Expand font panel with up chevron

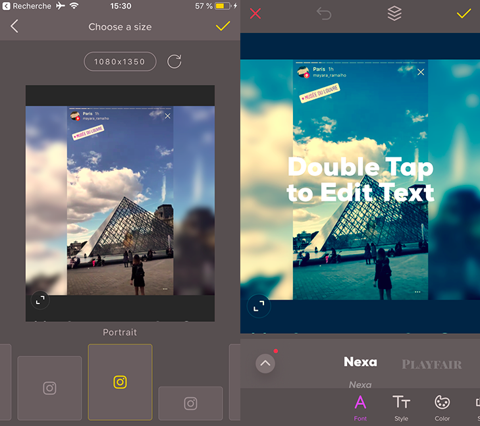pyautogui.click(x=265, y=363)
